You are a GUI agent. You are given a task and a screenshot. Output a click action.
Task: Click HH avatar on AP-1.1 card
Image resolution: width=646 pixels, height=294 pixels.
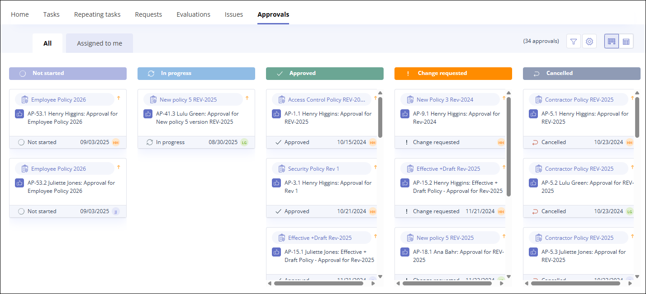coord(373,142)
